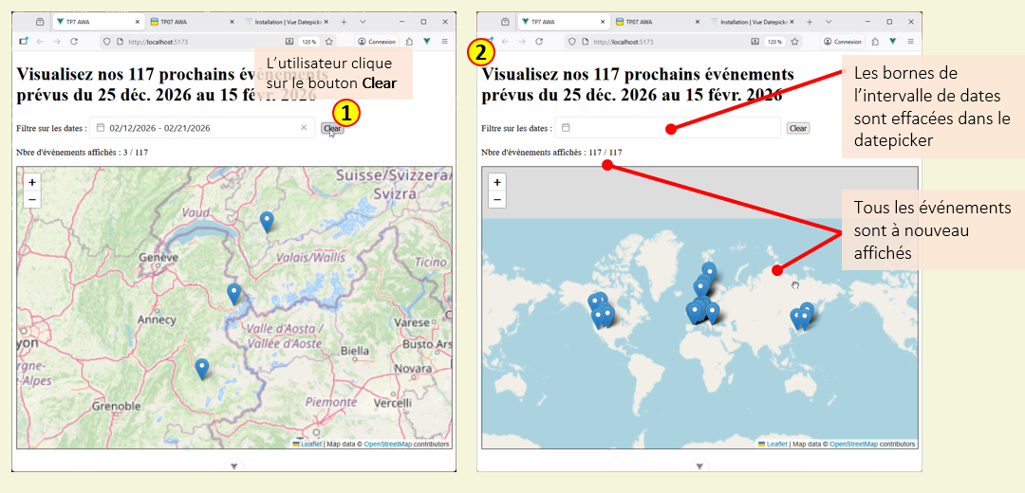Open the list-all-tabs dropdown in right browser
Image resolution: width=1025 pixels, height=493 pixels.
[829, 22]
